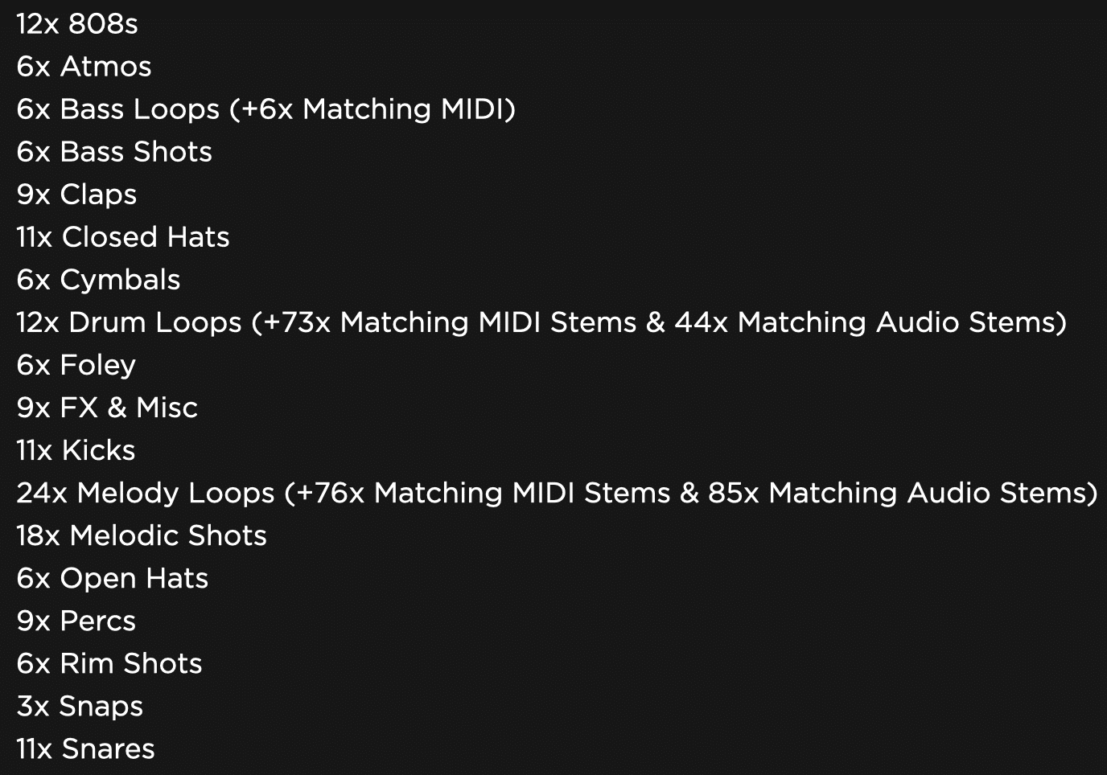Image resolution: width=1107 pixels, height=775 pixels.
Task: Select the '6x Bass Shots' line
Action: [114, 152]
